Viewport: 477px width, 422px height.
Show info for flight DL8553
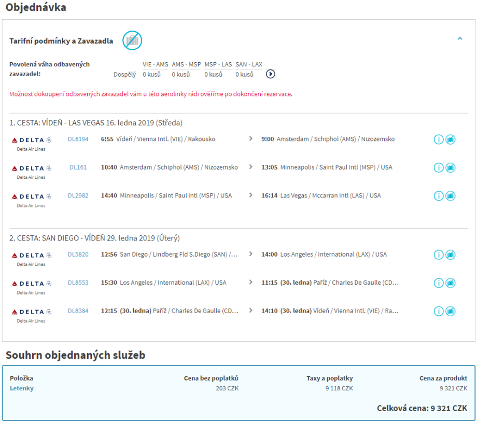coord(439,283)
